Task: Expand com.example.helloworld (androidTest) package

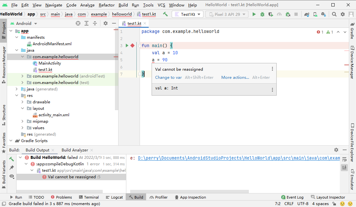Action: point(22,76)
